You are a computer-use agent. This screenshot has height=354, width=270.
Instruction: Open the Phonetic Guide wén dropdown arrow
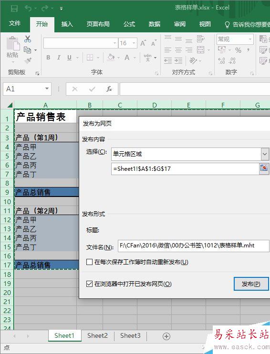(x=155, y=58)
